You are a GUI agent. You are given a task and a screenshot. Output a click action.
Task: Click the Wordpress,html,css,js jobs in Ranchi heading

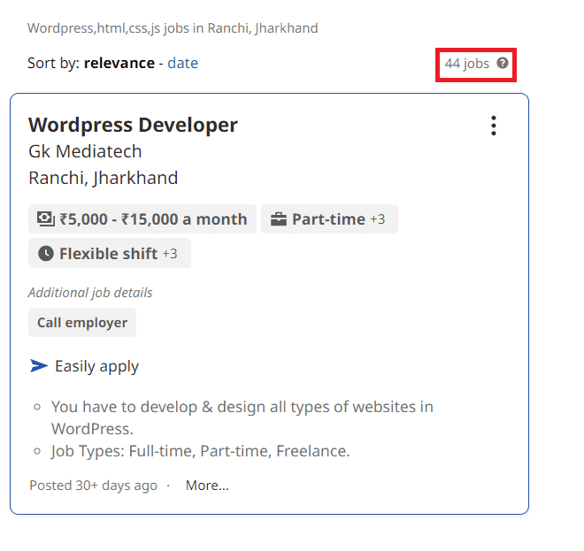click(173, 28)
